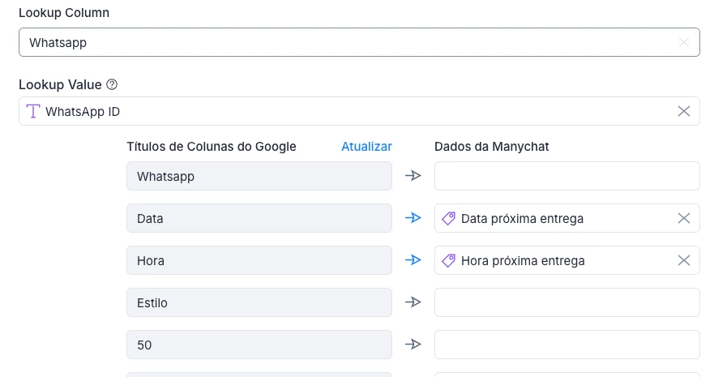Image resolution: width=714 pixels, height=377 pixels.
Task: Click the Lookup Value help icon
Action: click(x=113, y=84)
